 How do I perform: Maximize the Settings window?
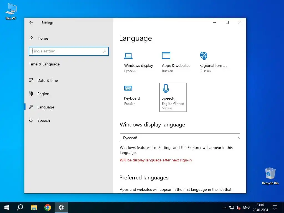(x=227, y=22)
